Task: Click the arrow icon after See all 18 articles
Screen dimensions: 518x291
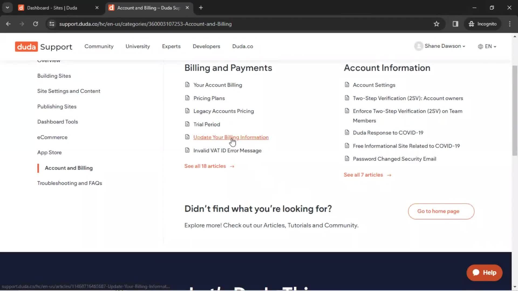Action: pos(232,167)
